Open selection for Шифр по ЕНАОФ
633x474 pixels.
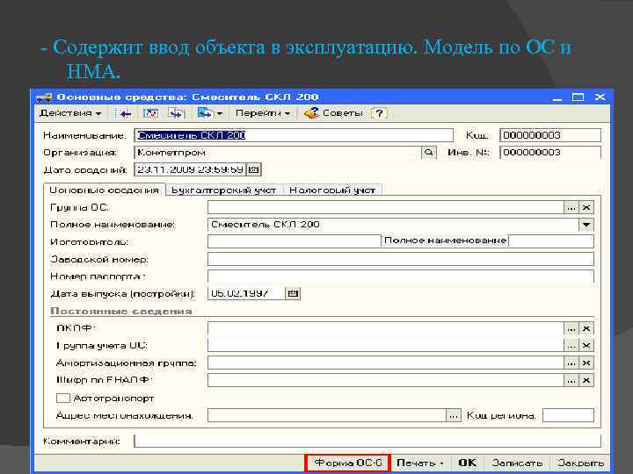tap(571, 380)
